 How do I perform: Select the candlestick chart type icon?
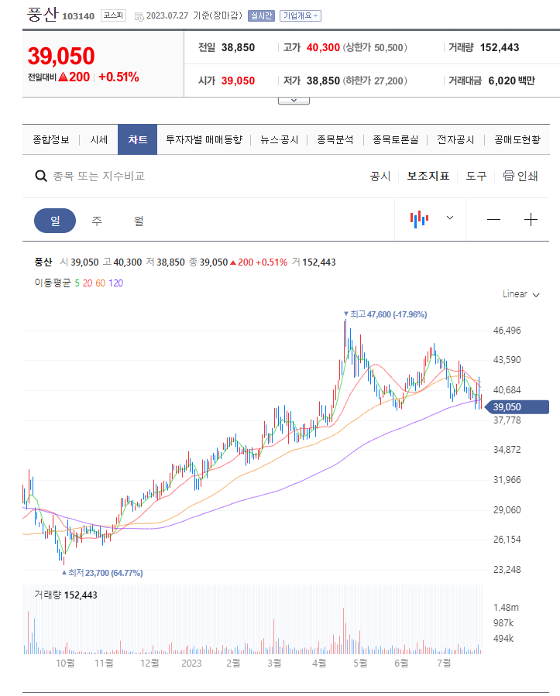[x=419, y=219]
